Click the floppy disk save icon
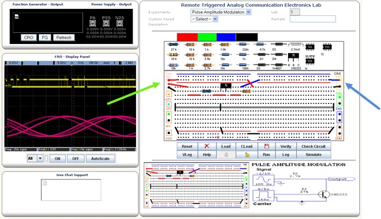This screenshot has width=381, height=219. (267, 146)
